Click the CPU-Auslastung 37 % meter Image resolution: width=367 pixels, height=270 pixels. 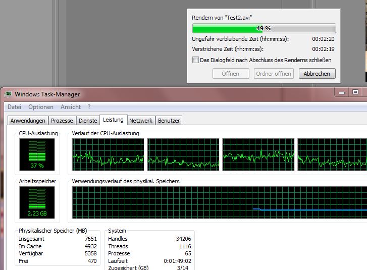click(37, 154)
